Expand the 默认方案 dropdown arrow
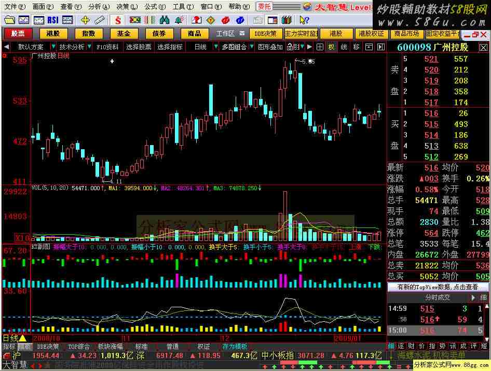The image size is (491, 371). pyautogui.click(x=53, y=47)
